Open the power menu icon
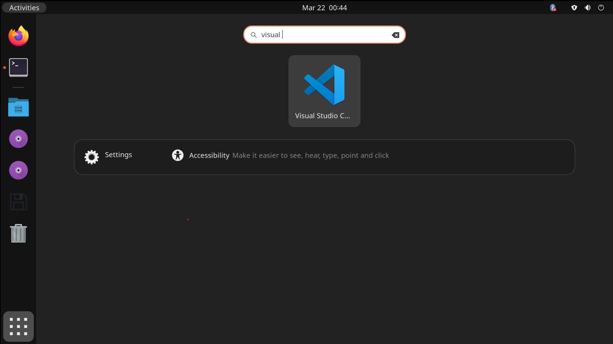The width and height of the screenshot is (613, 344). pyautogui.click(x=601, y=7)
